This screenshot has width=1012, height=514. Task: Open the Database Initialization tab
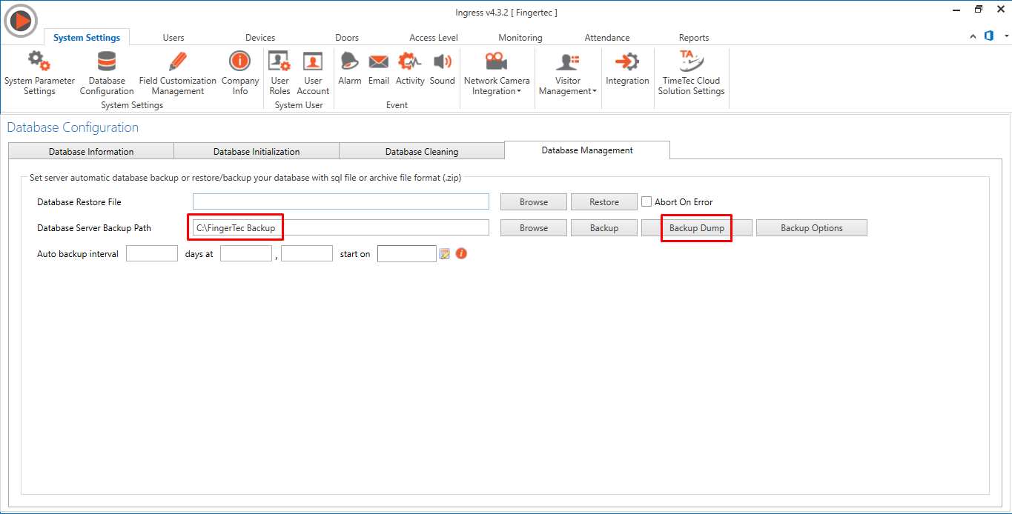click(257, 151)
